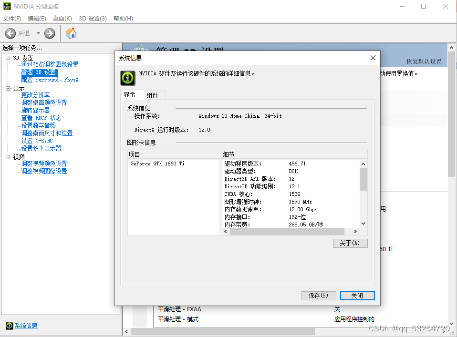Click main window horizontal scrollbar left arrow
The height and width of the screenshot is (337, 457).
(126, 331)
